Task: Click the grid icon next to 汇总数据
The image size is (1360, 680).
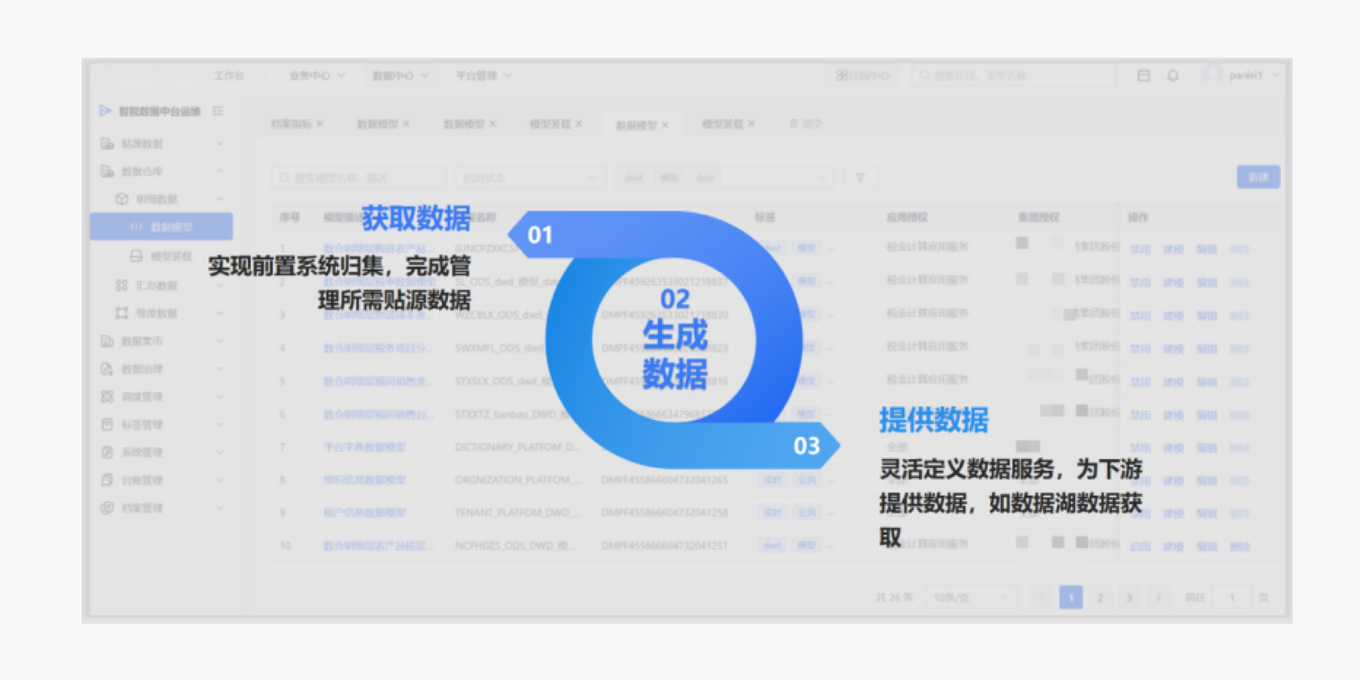Action: point(122,286)
